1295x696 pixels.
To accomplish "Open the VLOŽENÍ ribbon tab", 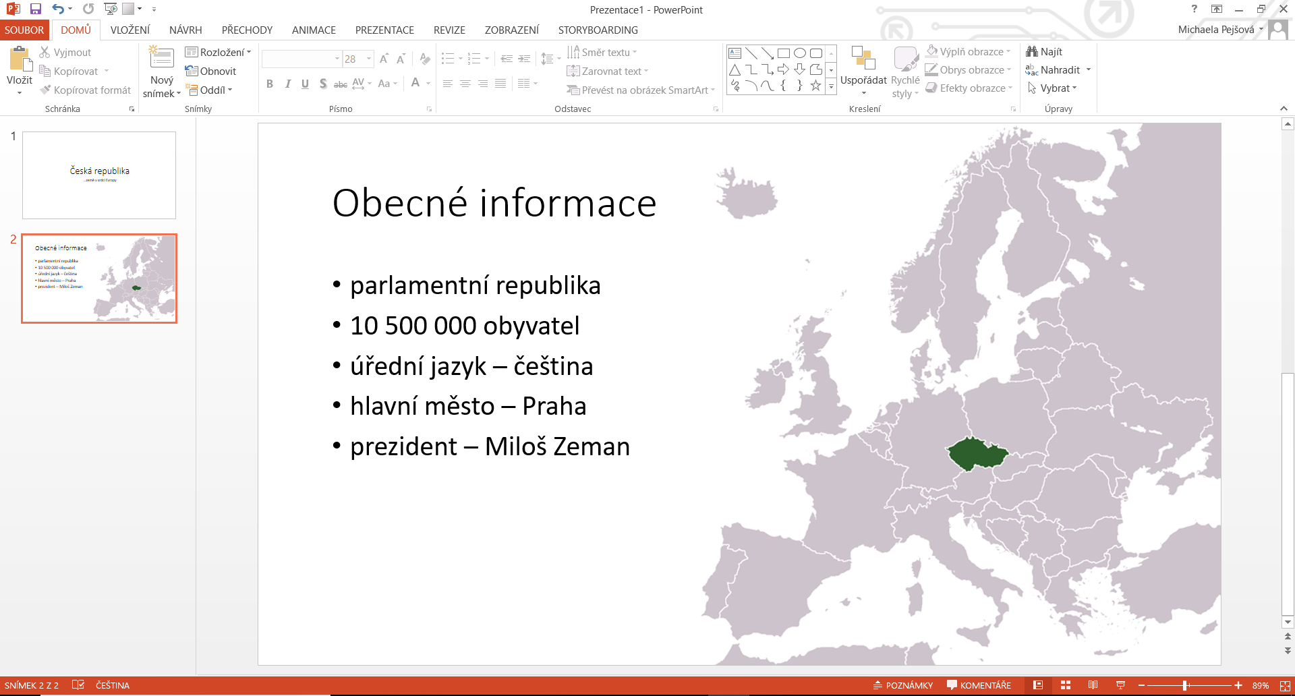I will [x=130, y=30].
